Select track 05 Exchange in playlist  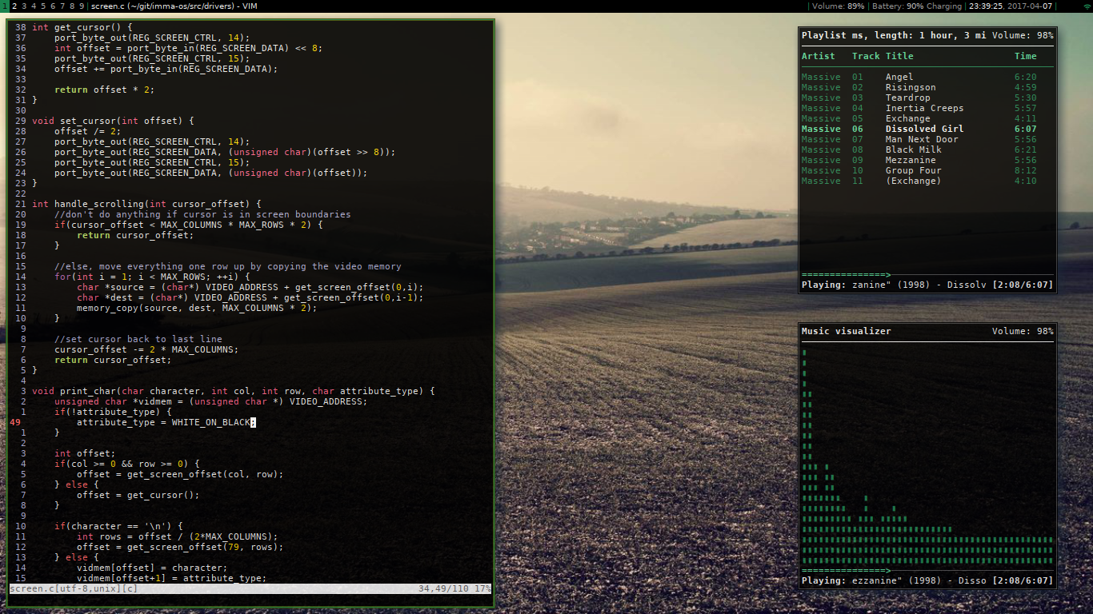click(x=927, y=118)
